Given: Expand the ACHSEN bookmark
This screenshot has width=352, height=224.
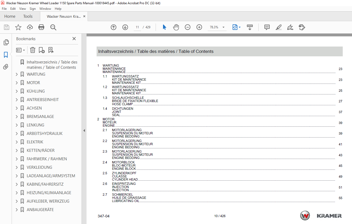Looking at the screenshot, I should tap(17, 108).
